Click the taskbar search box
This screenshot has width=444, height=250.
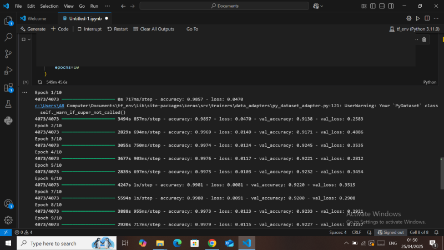67,243
